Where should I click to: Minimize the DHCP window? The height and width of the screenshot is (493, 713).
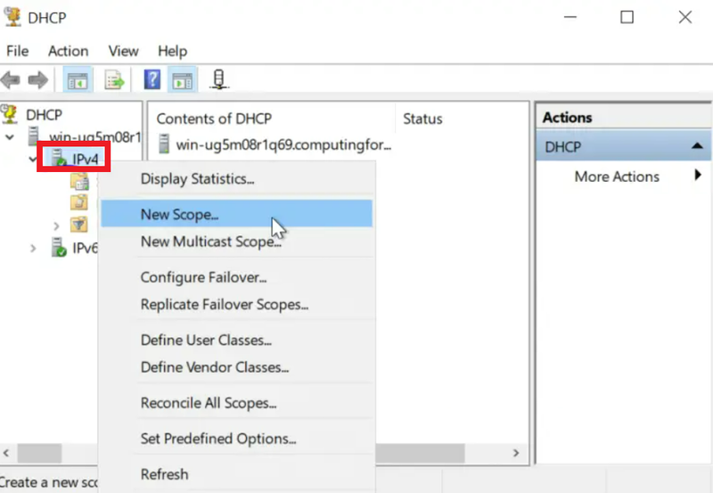click(570, 17)
